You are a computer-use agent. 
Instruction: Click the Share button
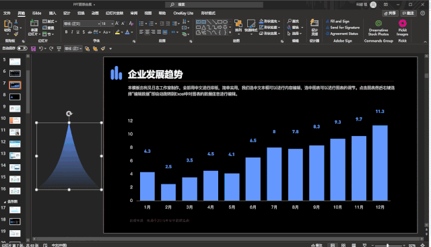[x=390, y=13]
